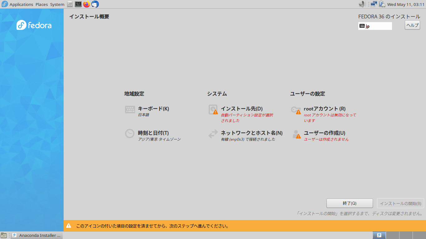Open the network connections tray icon
Screen dimensions: 426x239
374,4
